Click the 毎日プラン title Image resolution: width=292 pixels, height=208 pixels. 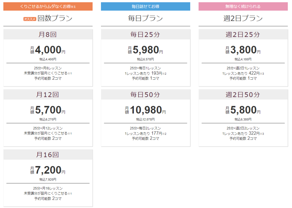(145, 18)
